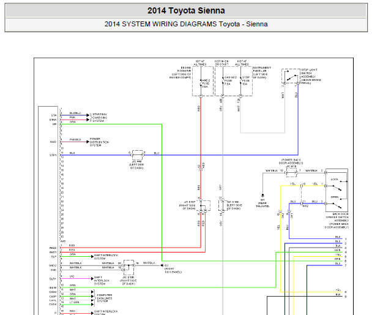Viewport: 372px width, 315px height.
Task: Click the "2014 SYSTEM WIRING DIAGRAMS Toyota - Sienna" subtitle
Action: tap(186, 24)
